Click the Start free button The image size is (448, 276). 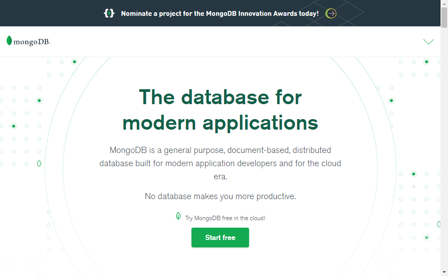tap(220, 237)
